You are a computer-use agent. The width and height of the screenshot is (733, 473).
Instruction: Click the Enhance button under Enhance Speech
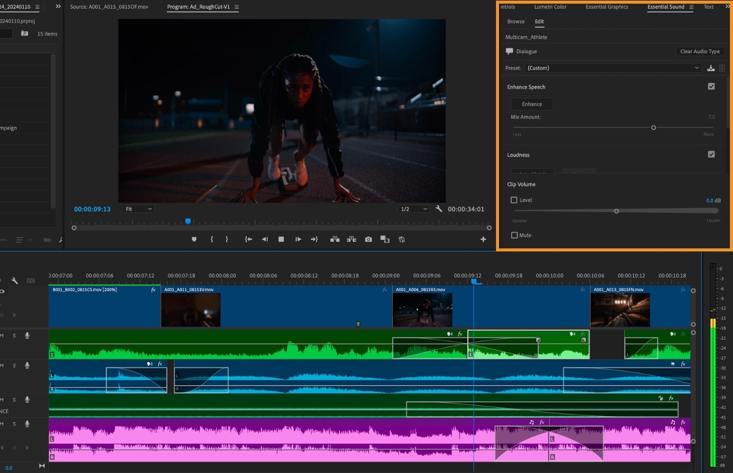[x=531, y=104]
